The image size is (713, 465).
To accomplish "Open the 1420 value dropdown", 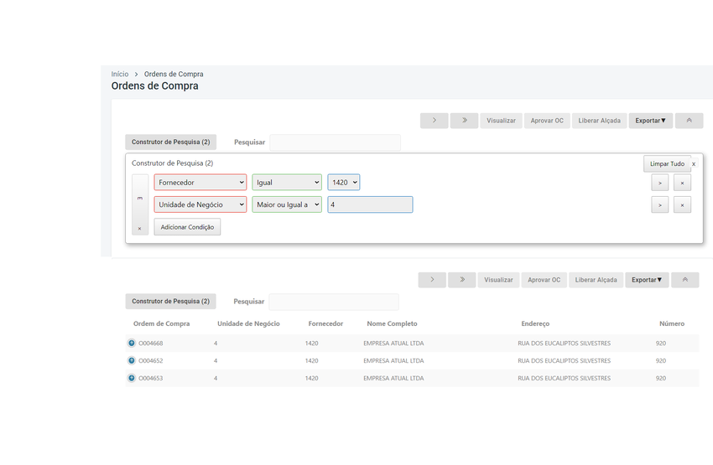I will click(x=344, y=183).
